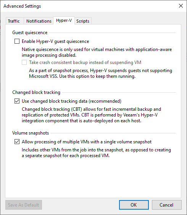Image resolution: width=187 pixels, height=215 pixels.
Task: Click the Advanced Settings title bar text
Action: (22, 6)
